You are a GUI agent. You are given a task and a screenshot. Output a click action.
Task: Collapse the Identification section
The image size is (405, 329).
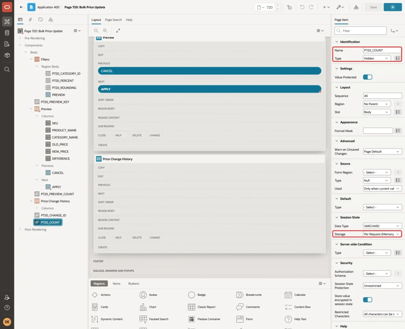point(337,42)
